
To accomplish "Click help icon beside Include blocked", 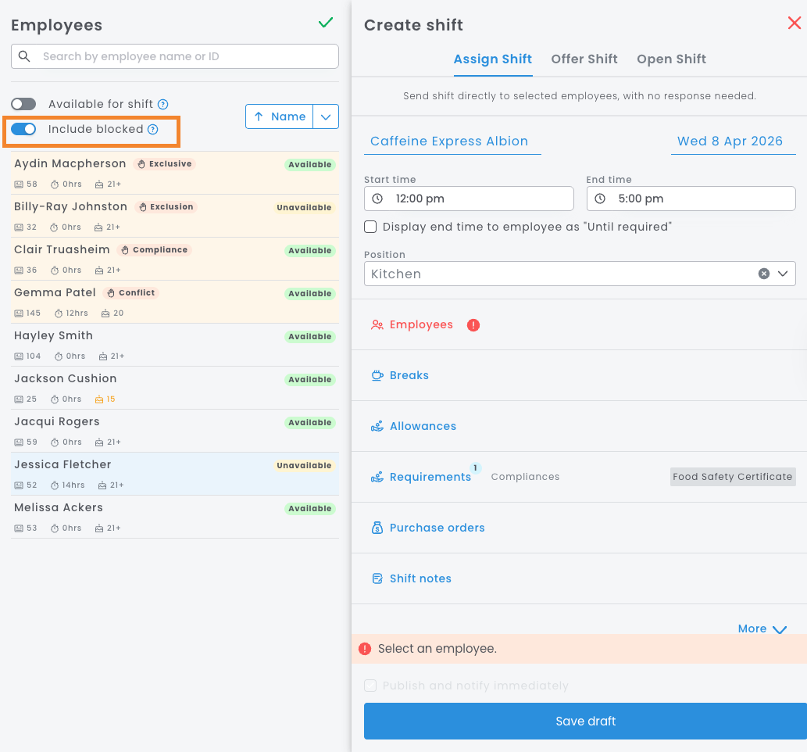I will tap(153, 130).
